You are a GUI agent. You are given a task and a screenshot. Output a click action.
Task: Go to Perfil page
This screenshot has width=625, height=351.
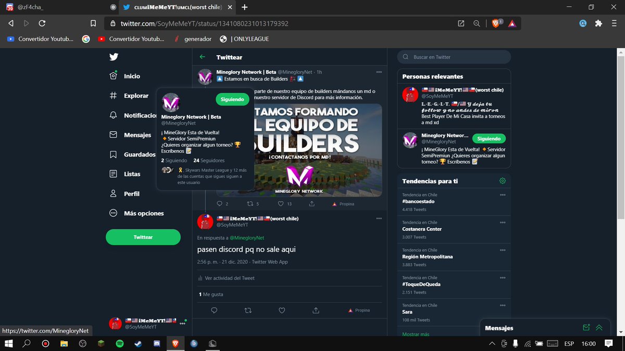pos(124,193)
